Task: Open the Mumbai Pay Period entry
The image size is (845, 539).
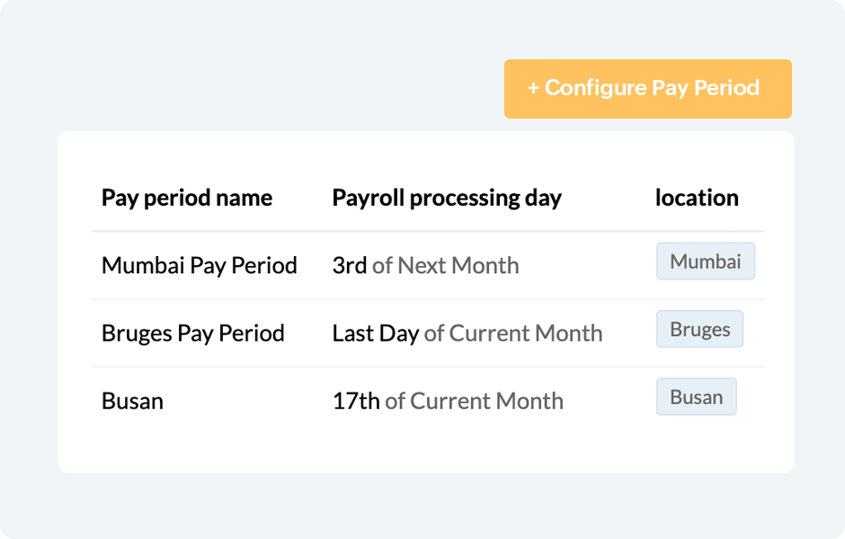Action: coord(199,266)
